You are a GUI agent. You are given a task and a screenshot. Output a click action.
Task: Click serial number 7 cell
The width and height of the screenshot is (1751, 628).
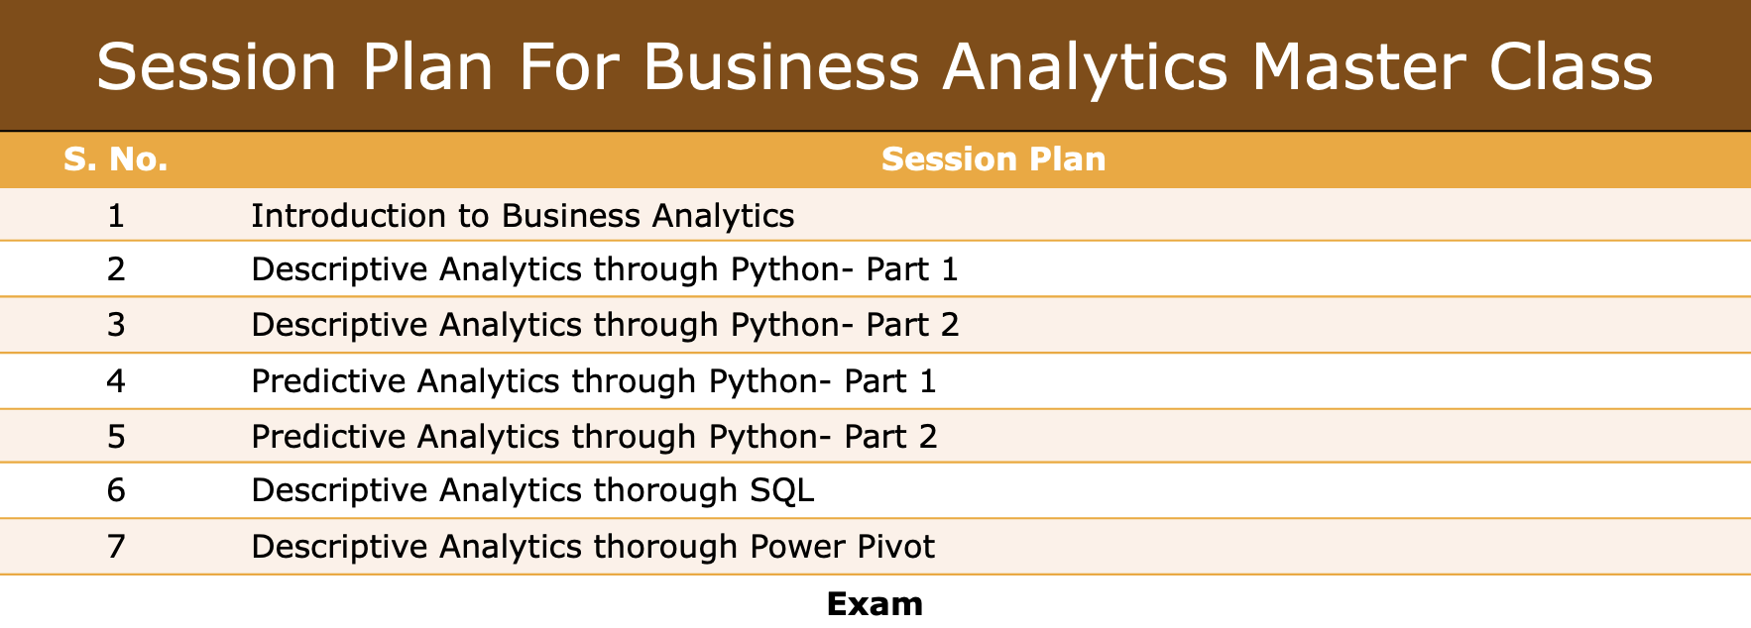tap(116, 547)
